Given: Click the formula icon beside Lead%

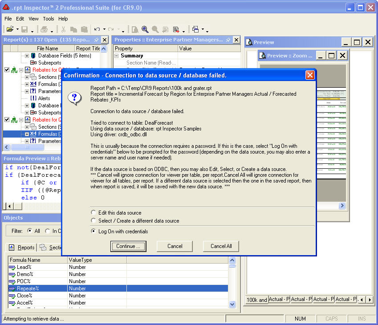Looking at the screenshot, I should pyautogui.click(x=12, y=267).
